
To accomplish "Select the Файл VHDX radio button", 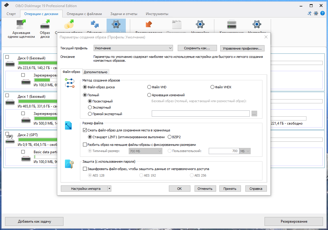I will [x=212, y=87].
